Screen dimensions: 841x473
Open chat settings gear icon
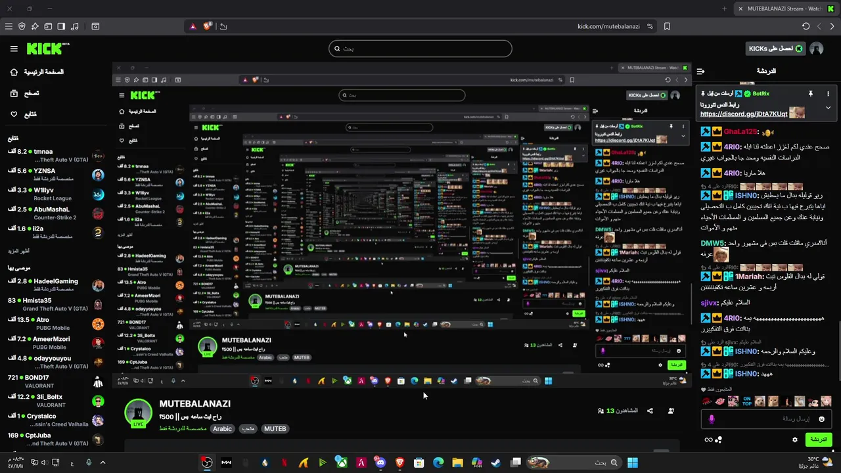tap(795, 439)
